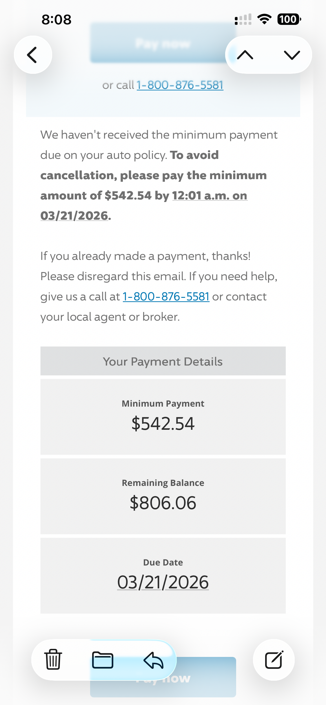Tap the battery indicator showing 100
The height and width of the screenshot is (705, 326).
pos(289,19)
